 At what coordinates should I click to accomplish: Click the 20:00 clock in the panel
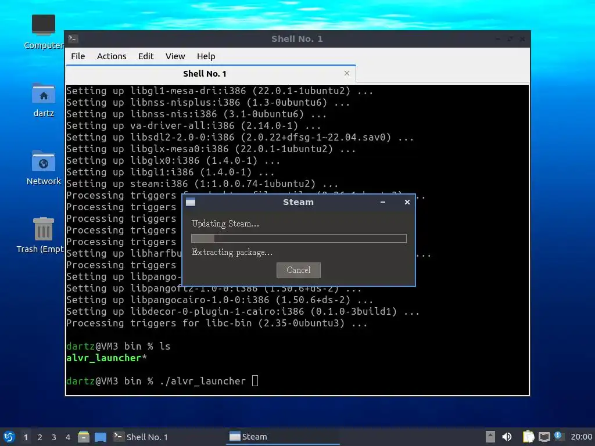point(581,437)
